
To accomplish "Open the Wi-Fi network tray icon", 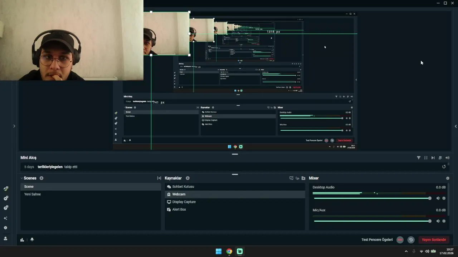I will pyautogui.click(x=421, y=251).
